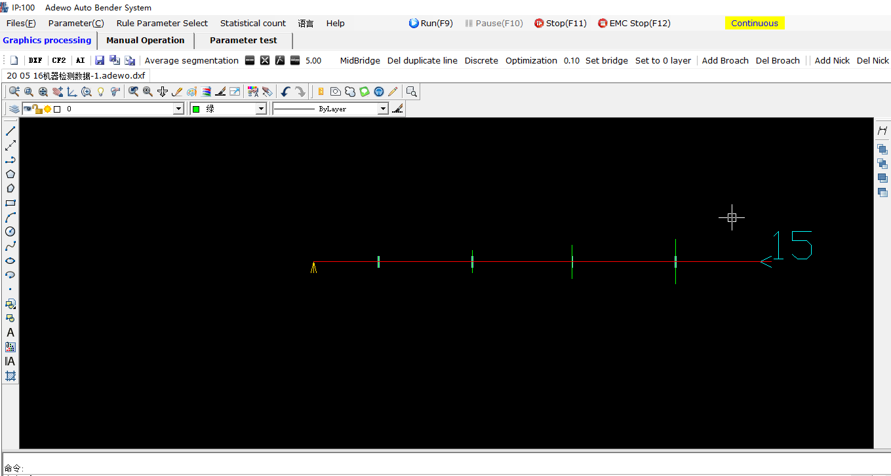Open the green color dropdown
The height and width of the screenshot is (476, 891).
[261, 109]
